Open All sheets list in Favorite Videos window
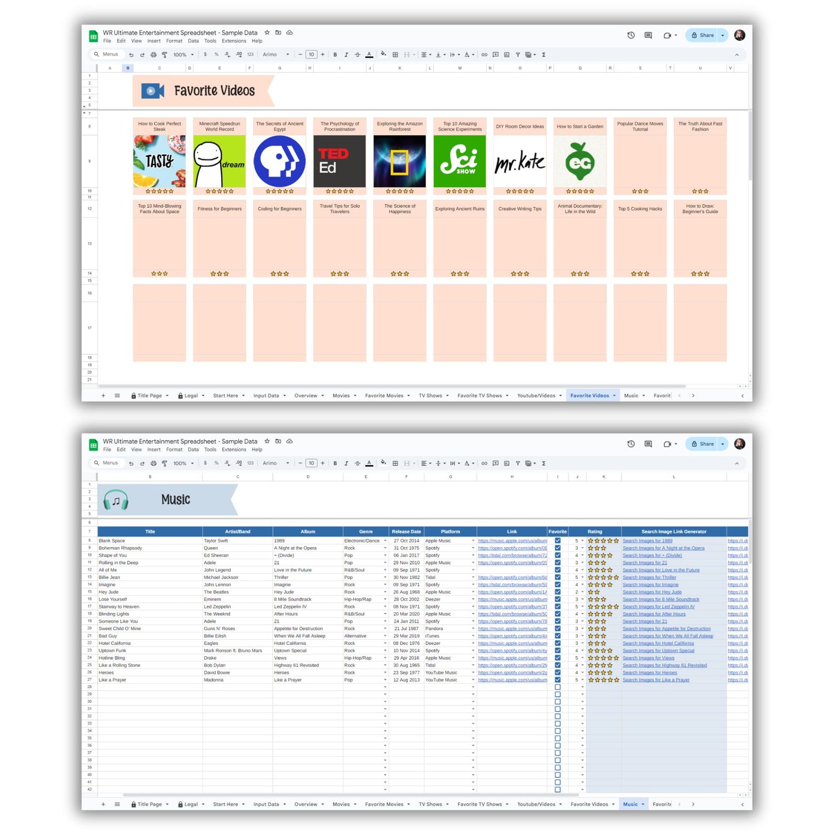The image size is (834, 834). coord(117,396)
